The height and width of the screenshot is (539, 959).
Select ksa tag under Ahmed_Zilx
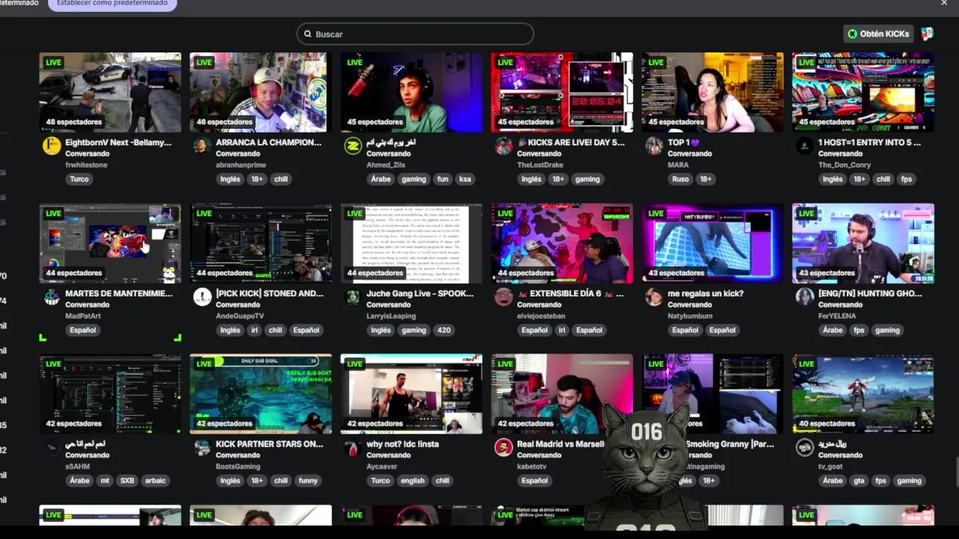click(x=465, y=179)
